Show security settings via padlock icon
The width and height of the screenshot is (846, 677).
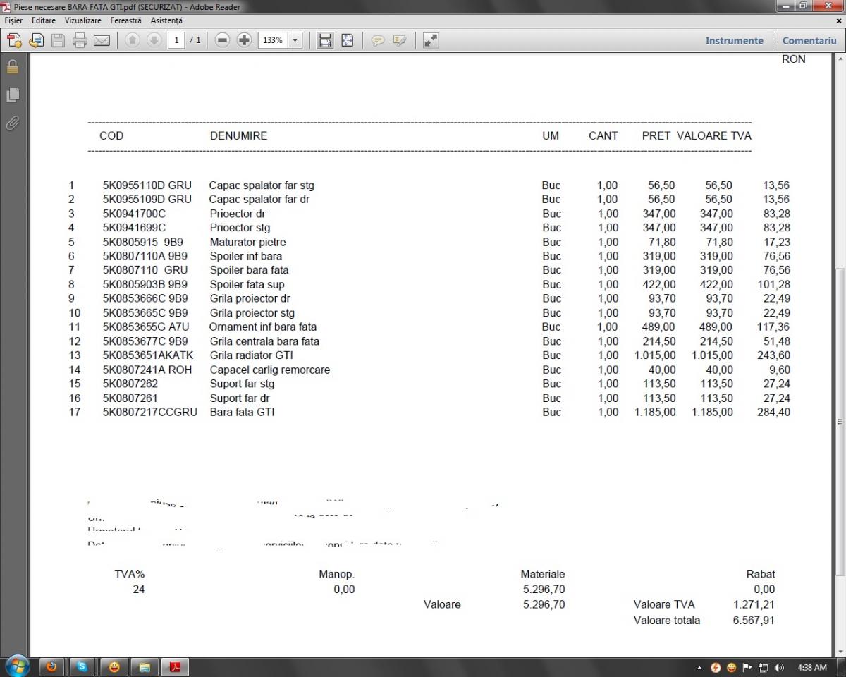pos(12,68)
